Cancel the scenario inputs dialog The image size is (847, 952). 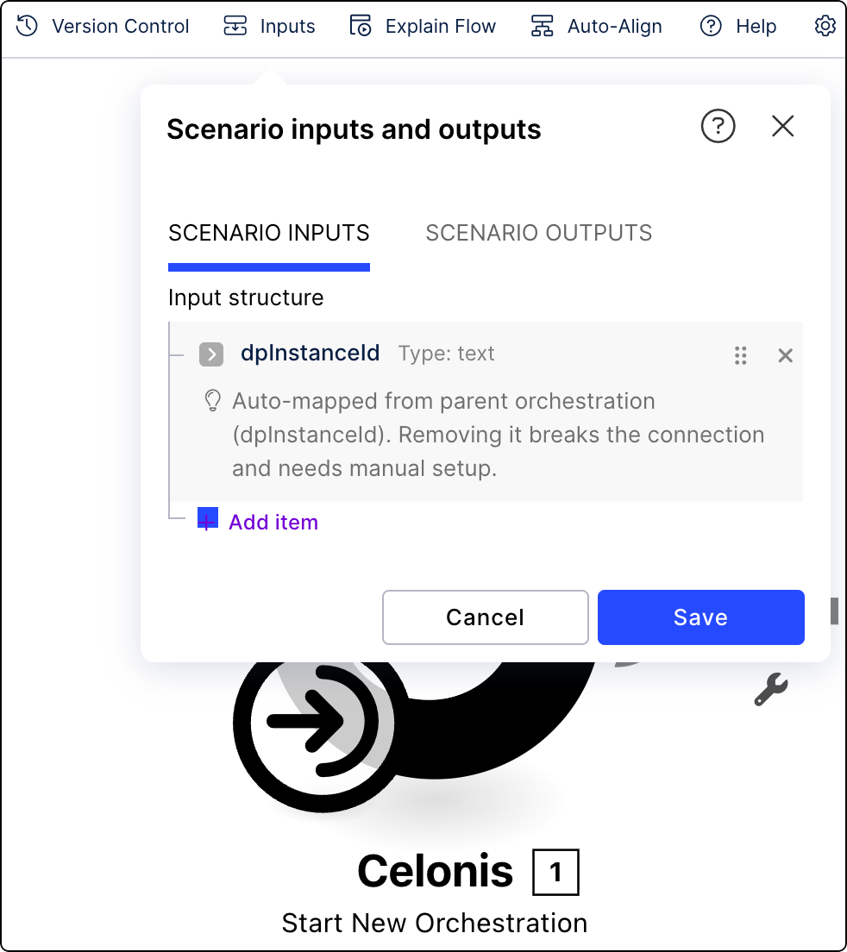(485, 617)
